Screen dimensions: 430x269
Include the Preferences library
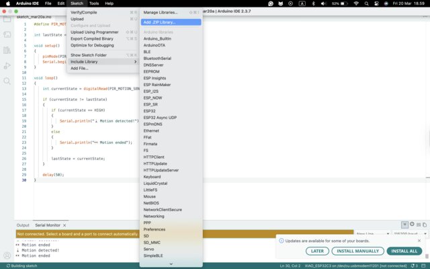[171, 229]
